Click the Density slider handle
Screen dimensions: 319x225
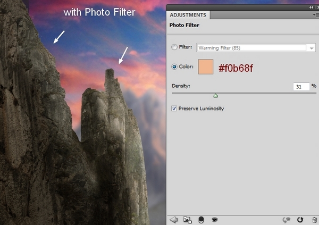[215, 96]
